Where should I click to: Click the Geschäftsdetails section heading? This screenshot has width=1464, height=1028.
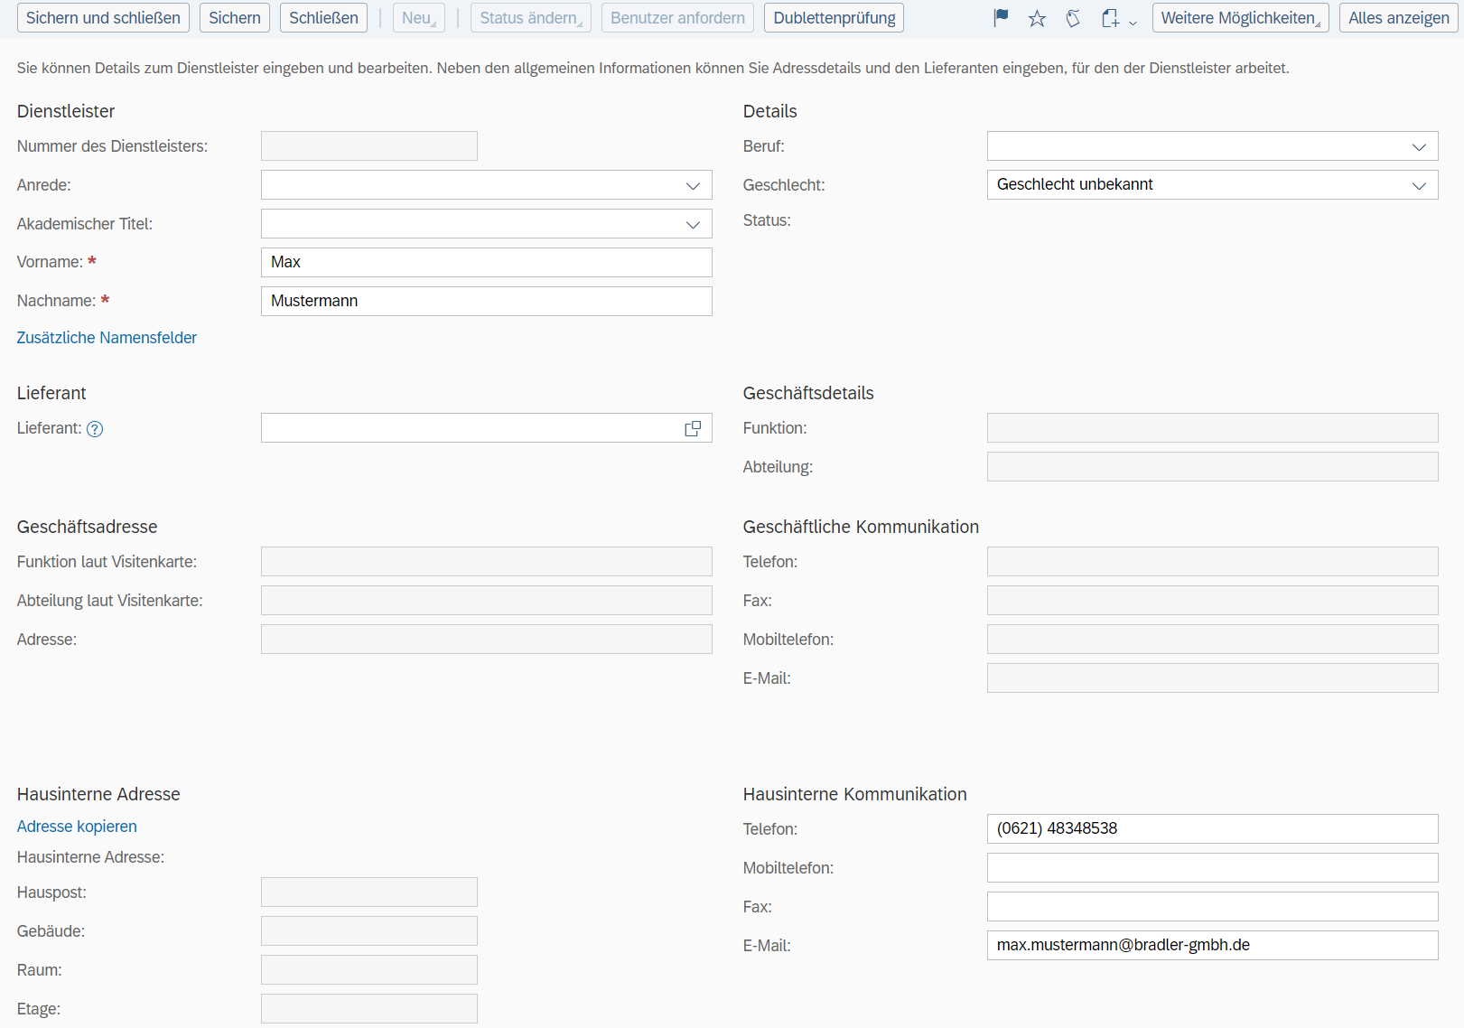tap(808, 393)
